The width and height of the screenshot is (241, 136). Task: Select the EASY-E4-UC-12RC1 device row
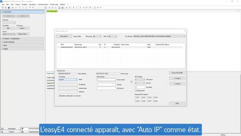pos(120,47)
